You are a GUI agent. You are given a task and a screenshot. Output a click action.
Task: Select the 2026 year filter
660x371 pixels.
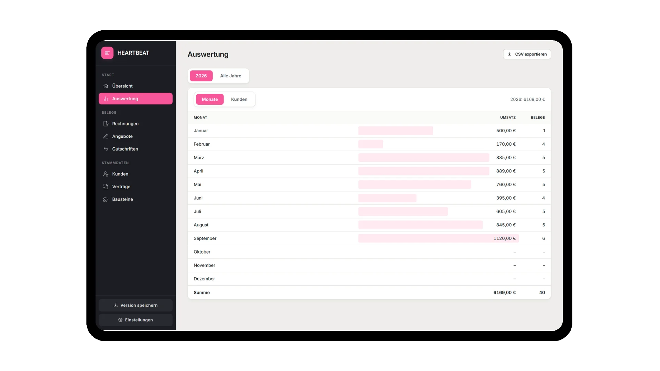tap(201, 76)
